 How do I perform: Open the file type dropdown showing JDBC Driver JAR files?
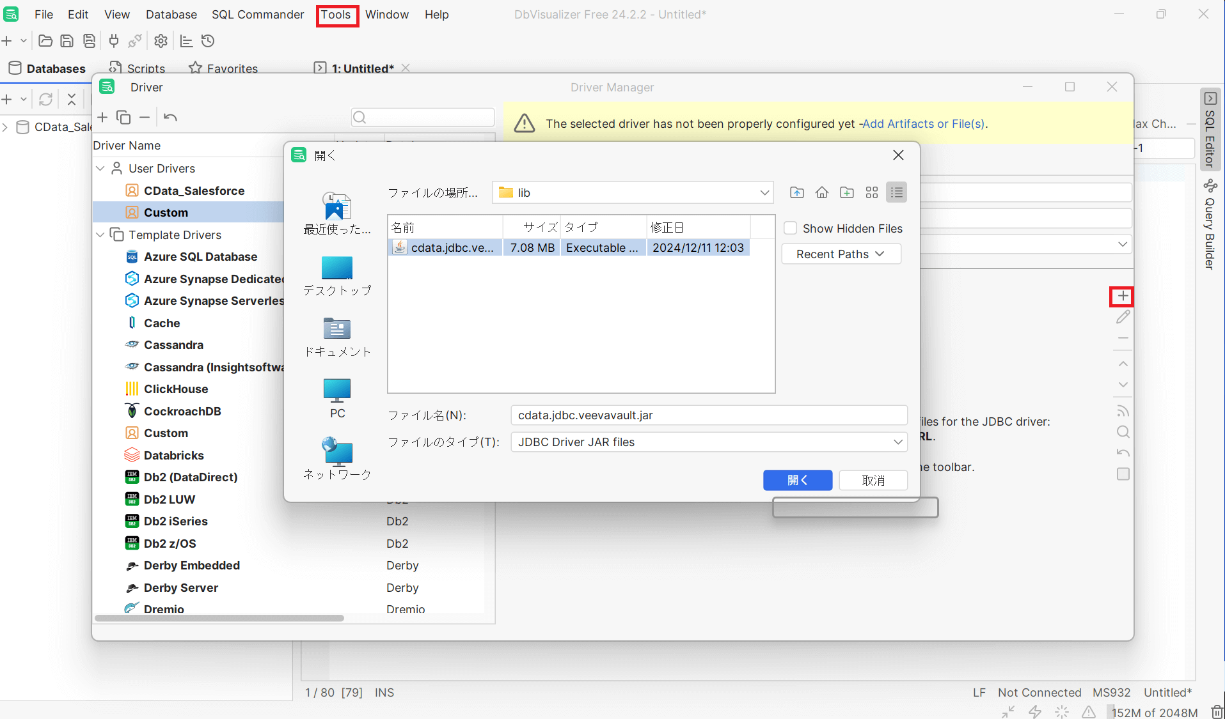pos(898,442)
